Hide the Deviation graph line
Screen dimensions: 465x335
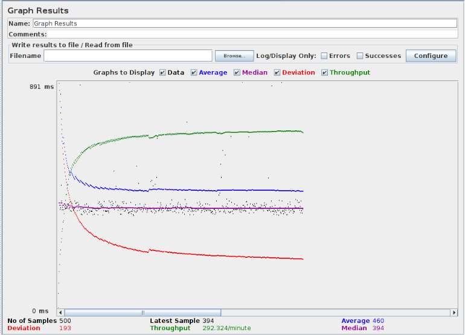pyautogui.click(x=277, y=72)
